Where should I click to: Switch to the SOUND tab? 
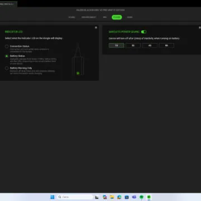[x=72, y=17]
